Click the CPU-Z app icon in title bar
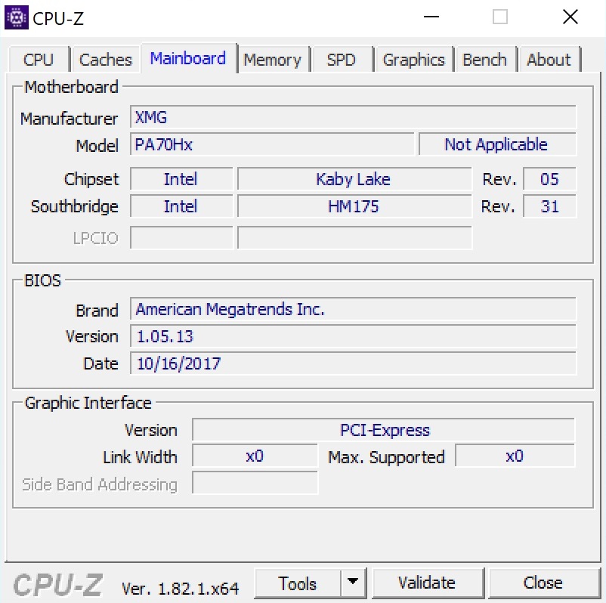606x603 pixels. (16, 17)
